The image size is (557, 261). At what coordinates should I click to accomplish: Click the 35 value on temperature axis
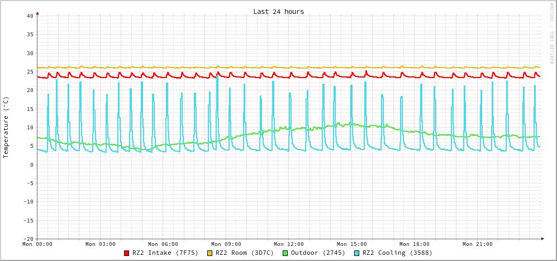pos(30,35)
